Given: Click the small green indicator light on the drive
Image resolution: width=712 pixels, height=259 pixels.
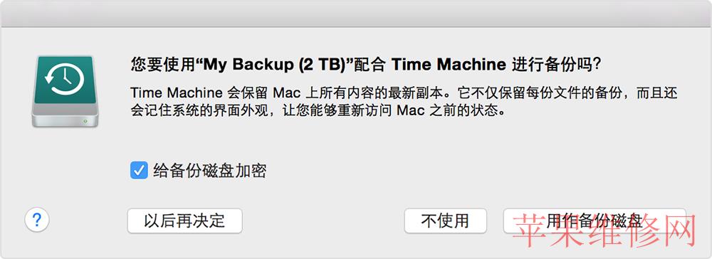Looking at the screenshot, I should (x=85, y=121).
